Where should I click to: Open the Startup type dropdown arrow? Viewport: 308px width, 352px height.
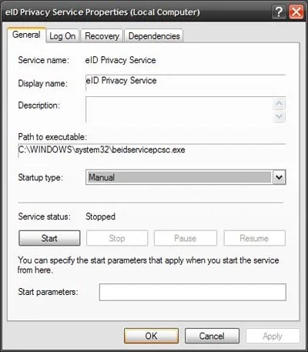(x=280, y=177)
